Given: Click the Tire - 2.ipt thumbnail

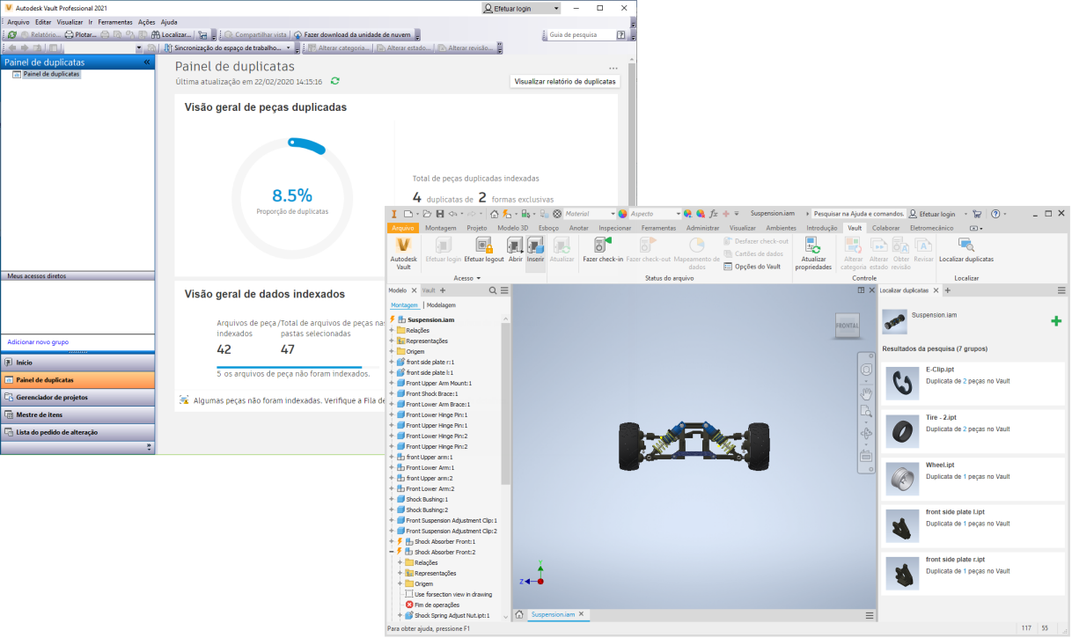Looking at the screenshot, I should click(x=901, y=430).
